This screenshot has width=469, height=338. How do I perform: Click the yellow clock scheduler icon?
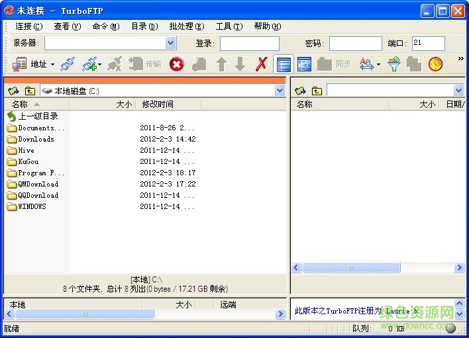[x=435, y=64]
